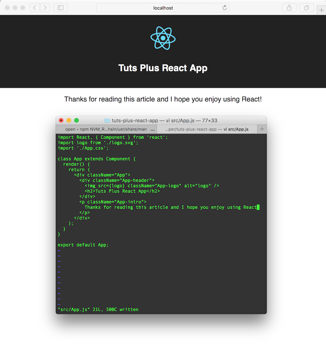Click the 'render() {' code line
This screenshot has height=346, width=326.
tap(76, 164)
